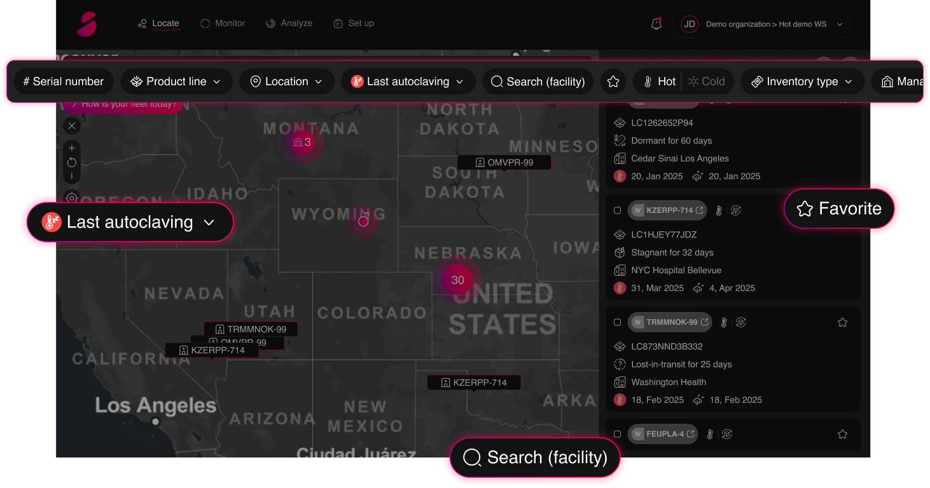Click the map zoom in plus icon
The image size is (930, 488).
72,148
